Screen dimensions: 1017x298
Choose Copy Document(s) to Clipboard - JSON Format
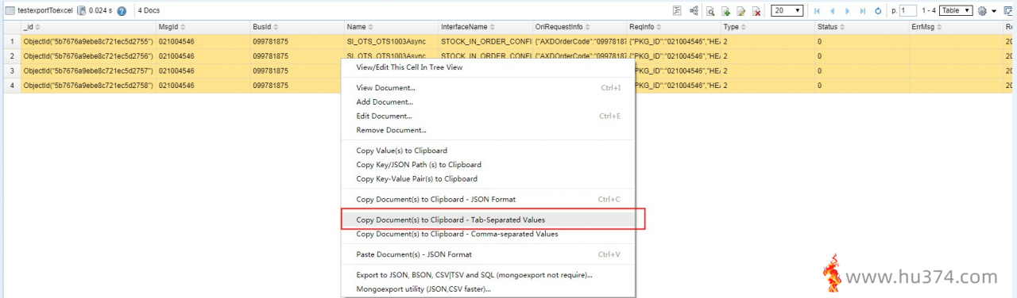coord(488,200)
